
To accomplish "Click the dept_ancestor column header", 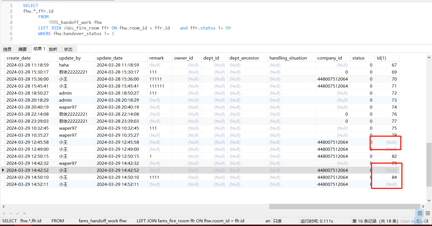I will tap(247, 58).
